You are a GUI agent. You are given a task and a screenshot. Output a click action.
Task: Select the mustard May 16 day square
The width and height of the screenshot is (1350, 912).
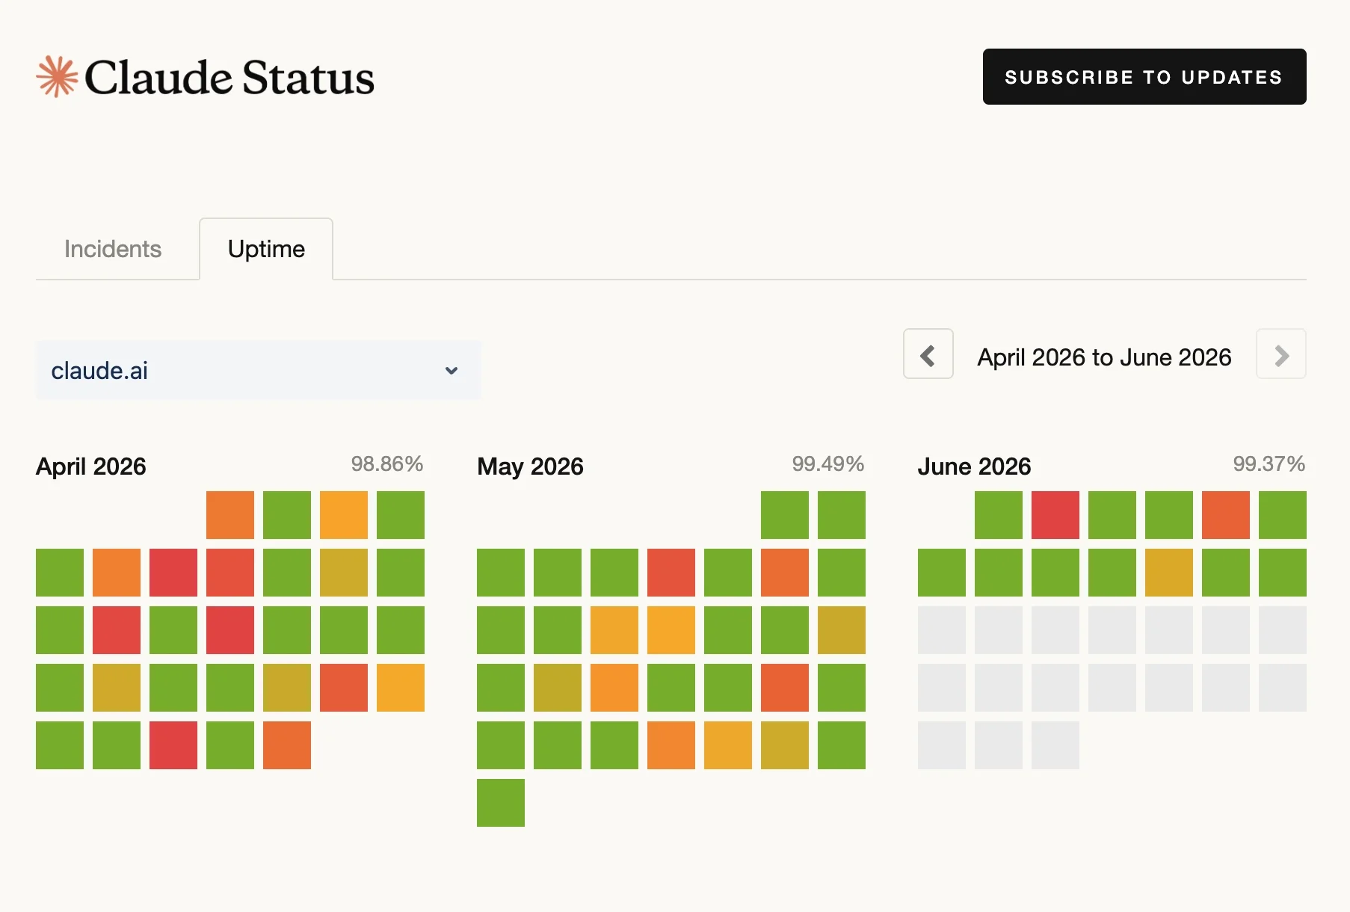pos(842,630)
